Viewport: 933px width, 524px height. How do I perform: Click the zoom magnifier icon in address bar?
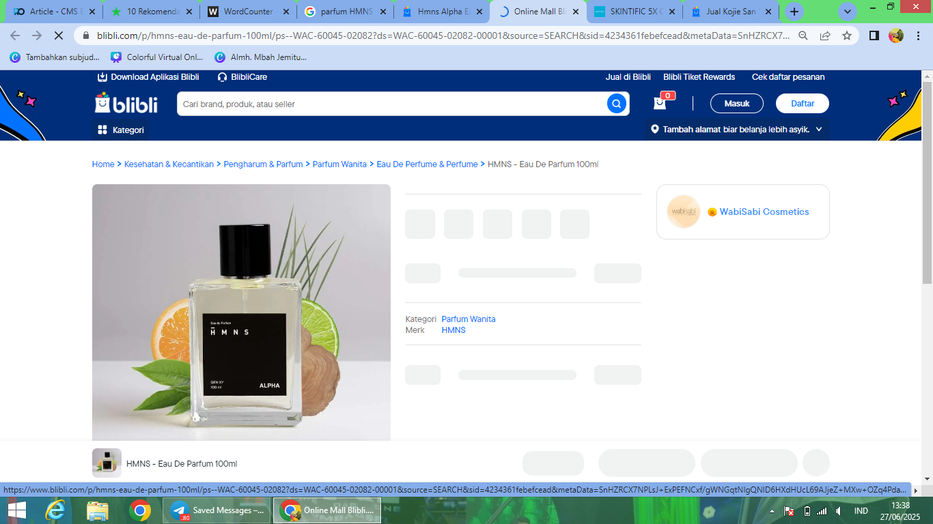(x=803, y=35)
